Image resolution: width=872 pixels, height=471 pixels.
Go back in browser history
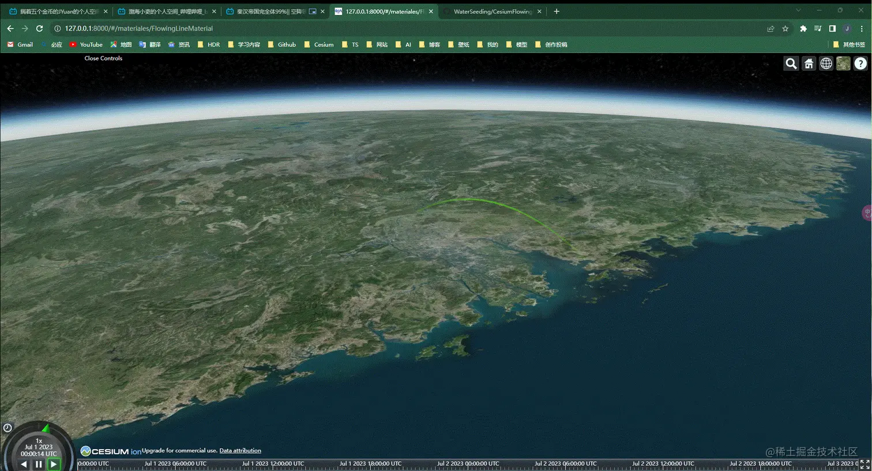pos(10,28)
